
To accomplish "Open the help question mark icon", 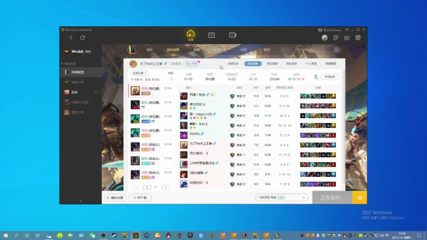I will [171, 80].
